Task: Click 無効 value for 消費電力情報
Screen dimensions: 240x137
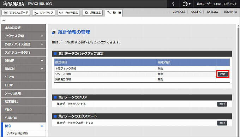Action: tap(160, 79)
